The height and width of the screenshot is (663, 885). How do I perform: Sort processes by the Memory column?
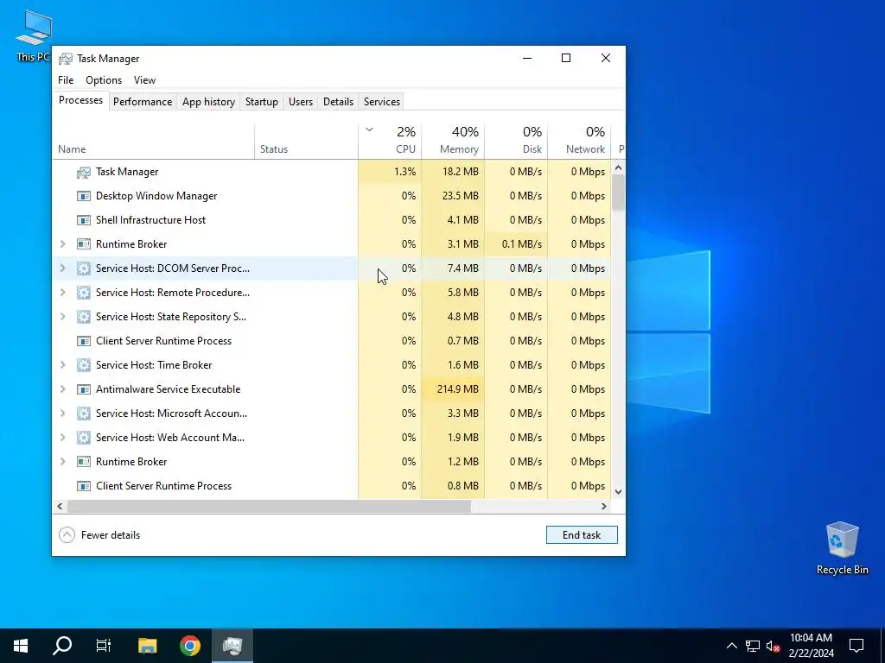(x=453, y=141)
